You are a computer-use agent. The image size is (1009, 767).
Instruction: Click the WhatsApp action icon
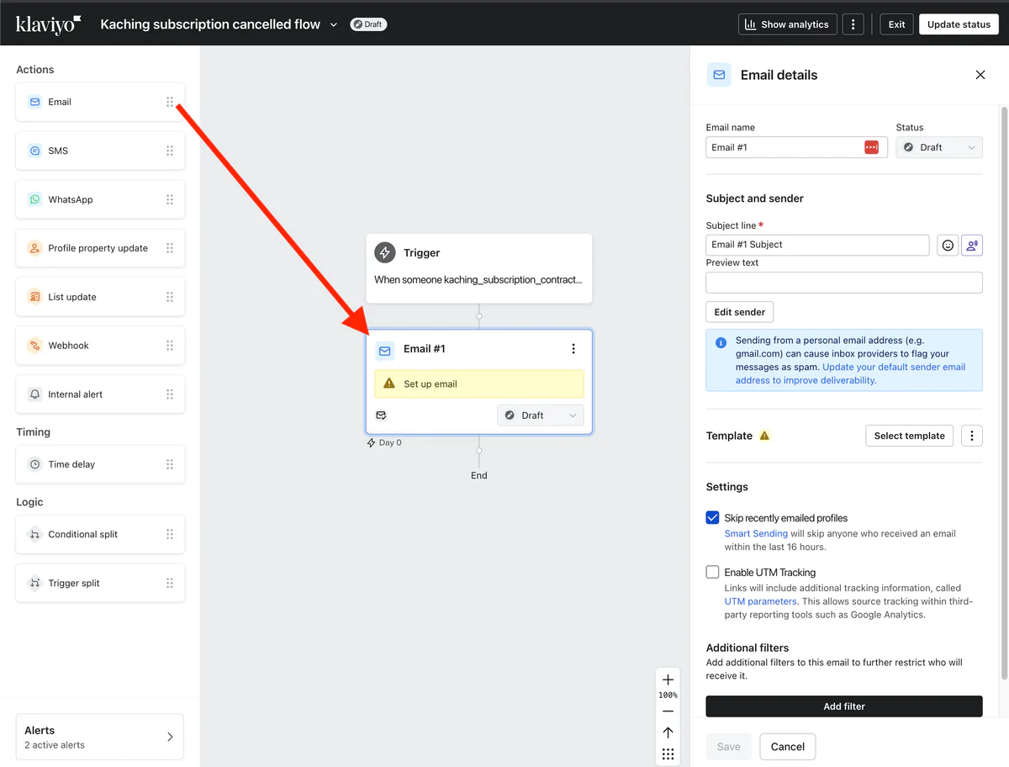34,199
